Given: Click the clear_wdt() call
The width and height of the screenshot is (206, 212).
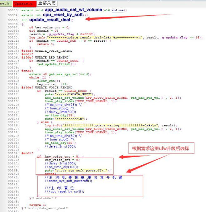Looking at the screenshot, I should 48,81.
